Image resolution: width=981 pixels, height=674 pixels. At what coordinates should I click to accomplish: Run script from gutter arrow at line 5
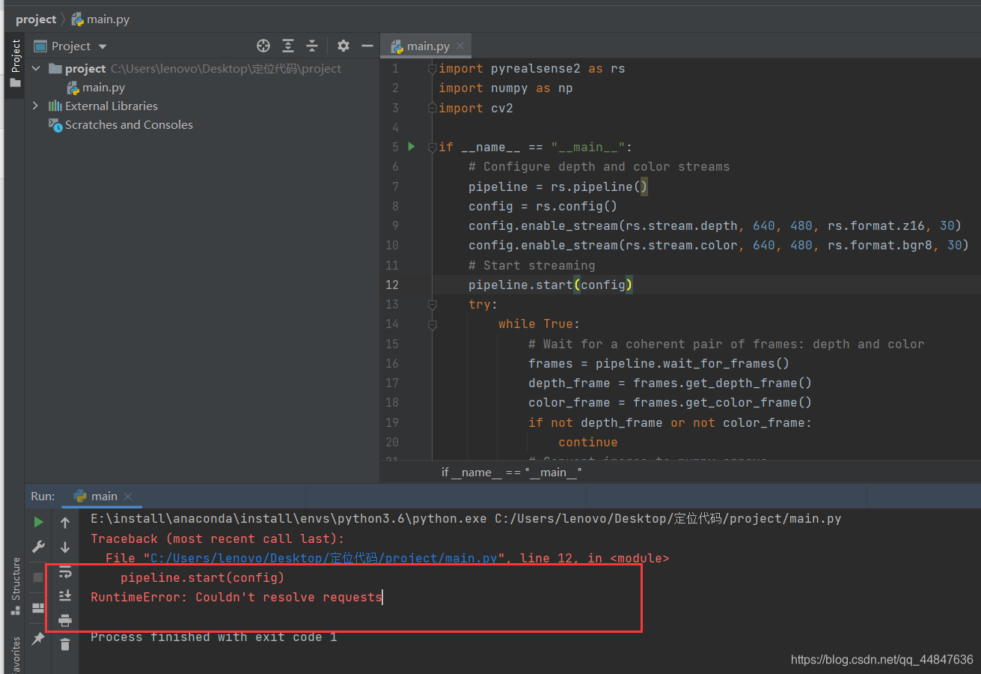410,147
